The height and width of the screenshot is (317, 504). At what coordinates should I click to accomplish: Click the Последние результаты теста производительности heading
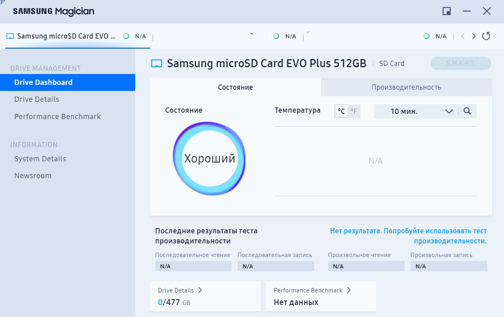(206, 236)
